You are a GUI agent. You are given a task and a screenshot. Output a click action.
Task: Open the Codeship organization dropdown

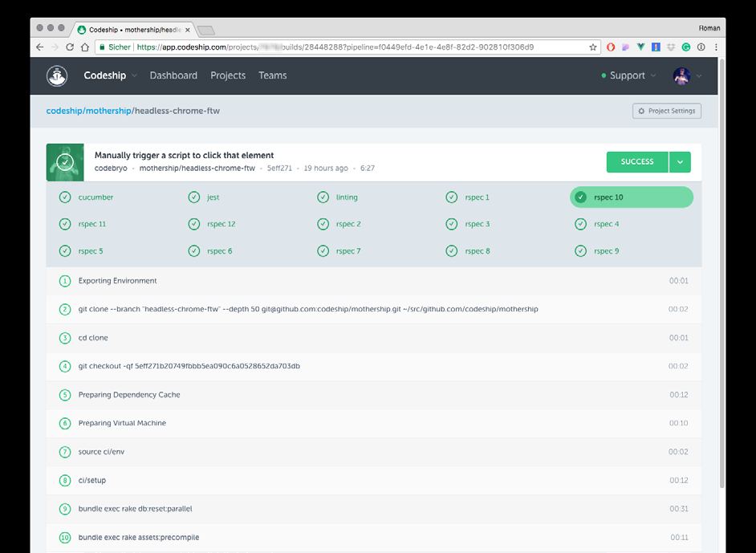[x=111, y=75]
